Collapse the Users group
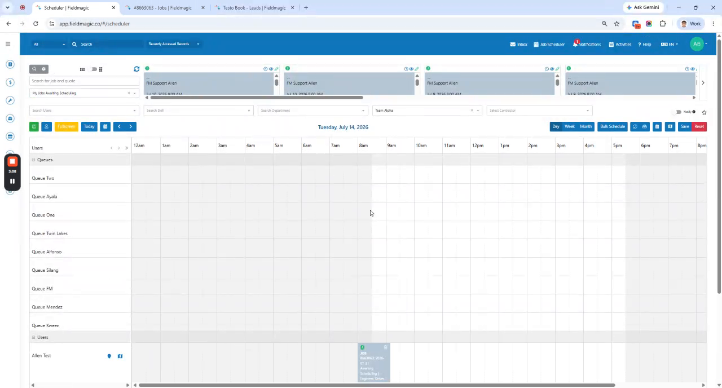 coord(33,337)
